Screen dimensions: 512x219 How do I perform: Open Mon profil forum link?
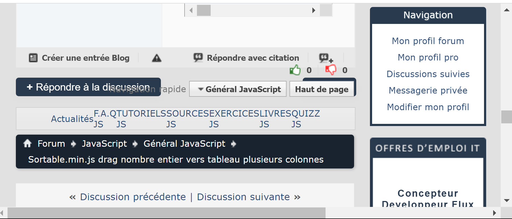tap(428, 41)
